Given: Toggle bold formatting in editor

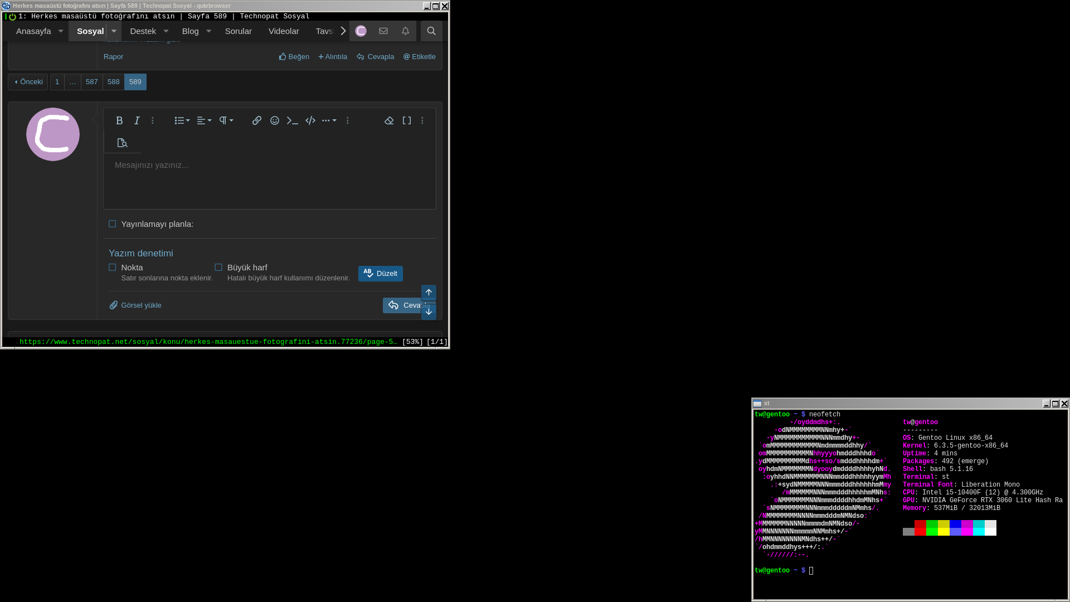Looking at the screenshot, I should coord(119,120).
